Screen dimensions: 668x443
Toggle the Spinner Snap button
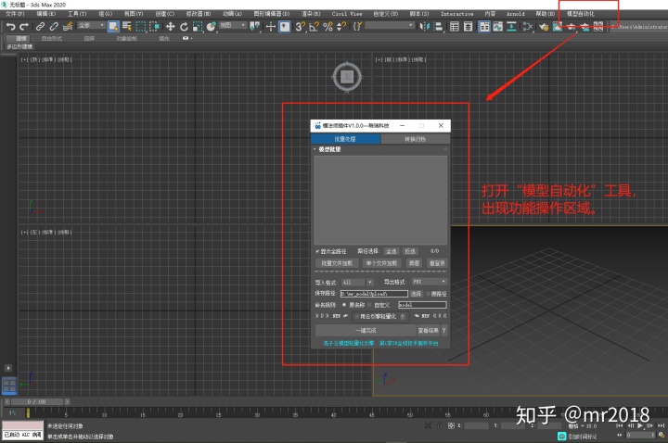click(x=341, y=27)
